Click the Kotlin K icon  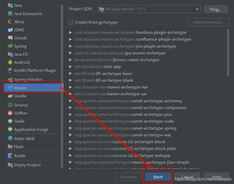(10, 156)
